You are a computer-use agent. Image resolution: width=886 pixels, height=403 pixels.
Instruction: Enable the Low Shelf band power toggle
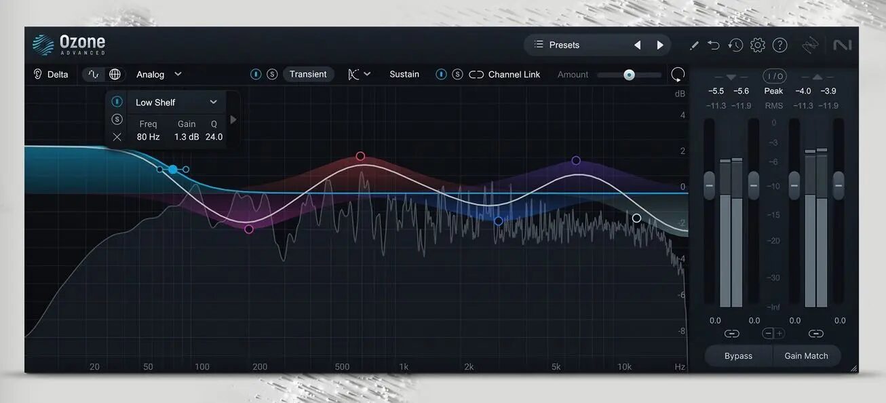pyautogui.click(x=116, y=101)
